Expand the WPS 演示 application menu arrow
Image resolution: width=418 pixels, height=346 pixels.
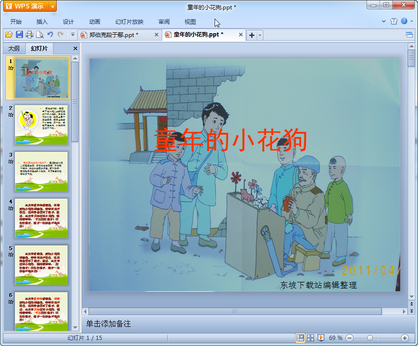(x=52, y=6)
